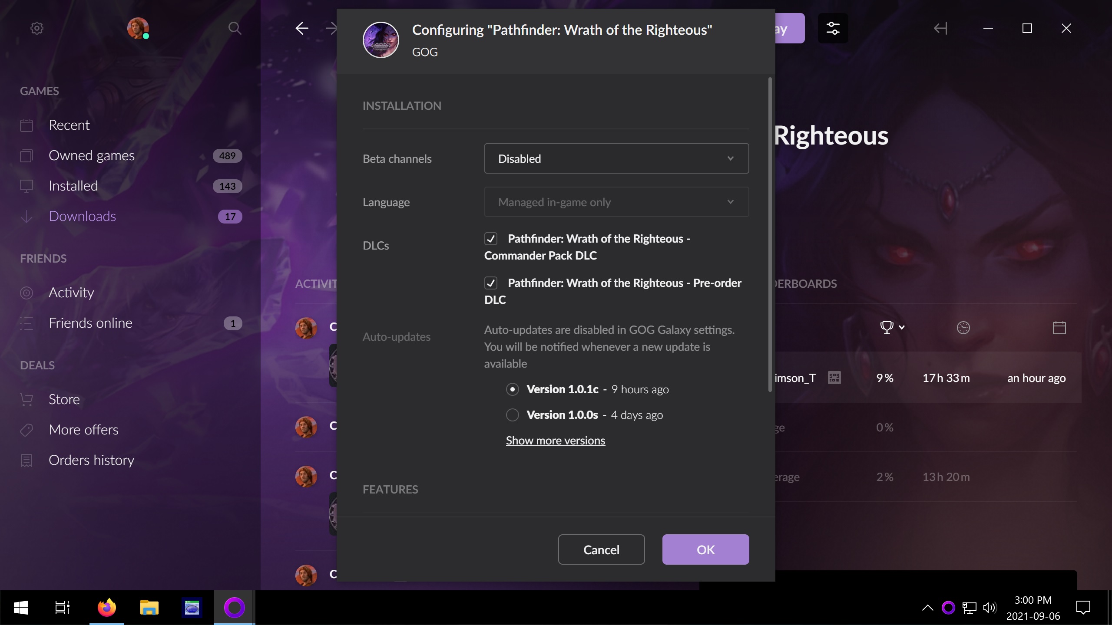Cancel the configuration dialog

[x=601, y=549]
